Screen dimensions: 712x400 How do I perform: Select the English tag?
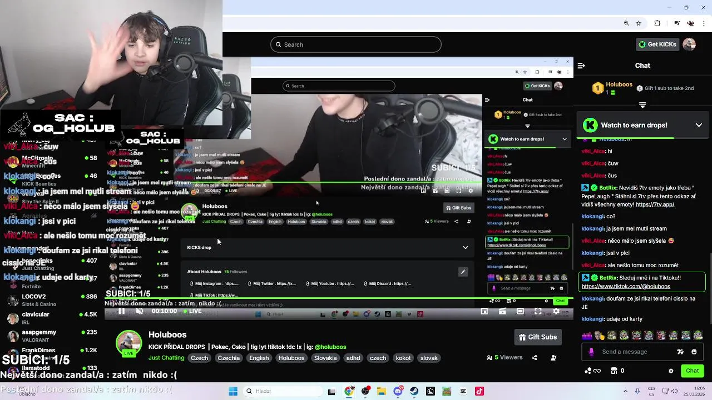(259, 358)
